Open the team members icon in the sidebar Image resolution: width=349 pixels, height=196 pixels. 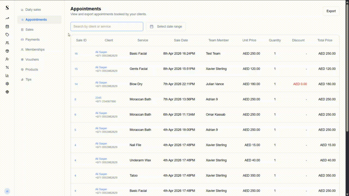(7, 43)
